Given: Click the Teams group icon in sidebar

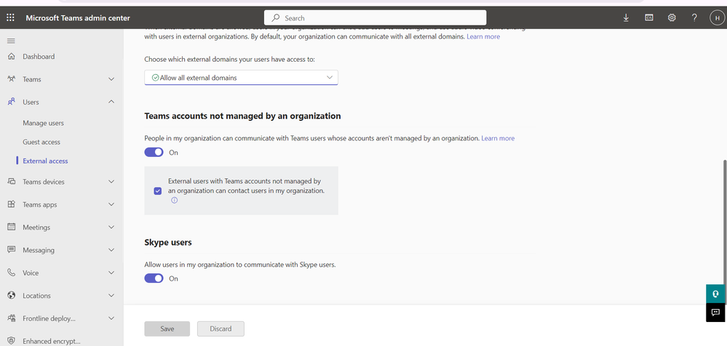Looking at the screenshot, I should [12, 79].
